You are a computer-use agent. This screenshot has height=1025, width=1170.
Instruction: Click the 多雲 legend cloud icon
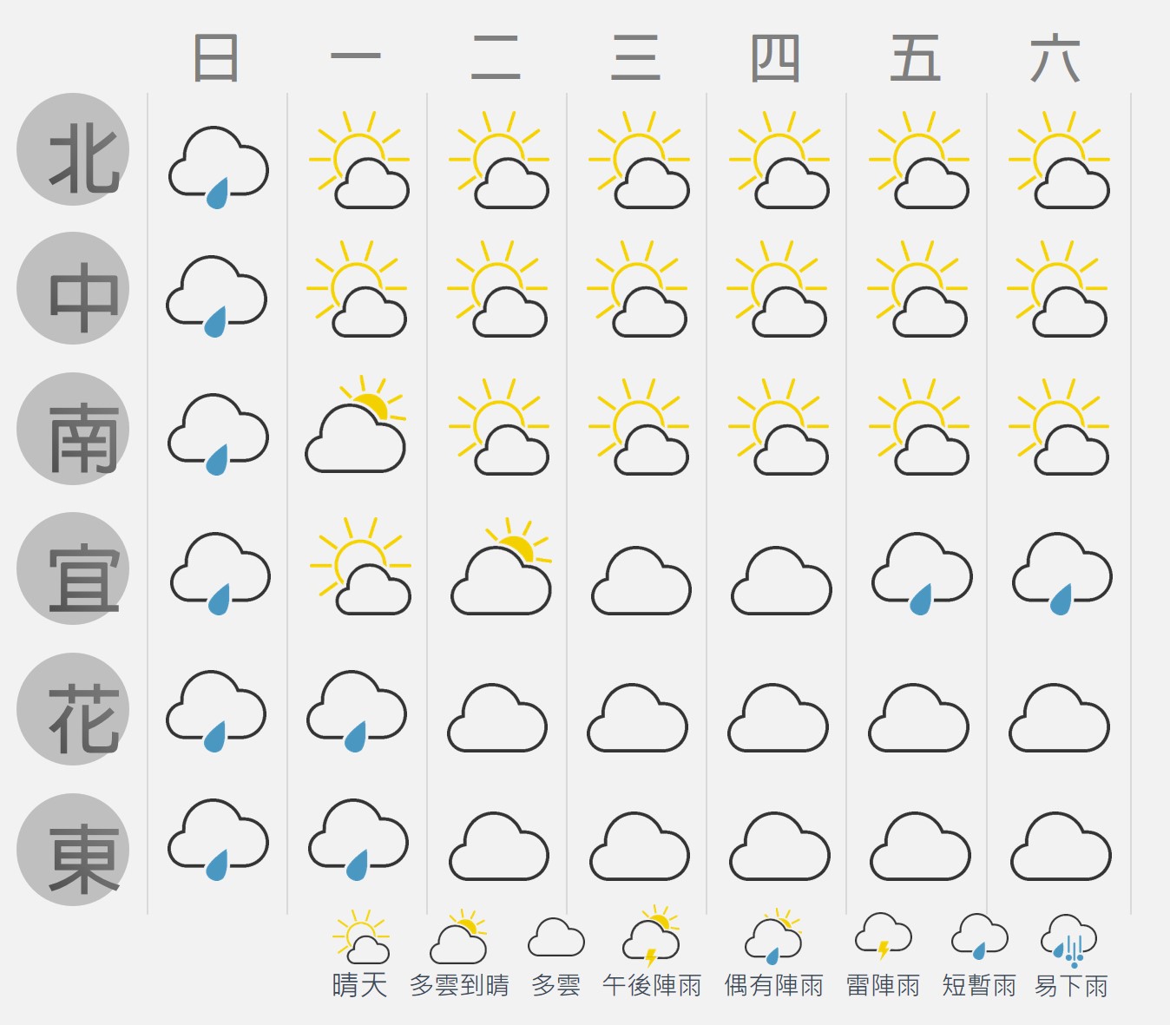(x=556, y=937)
